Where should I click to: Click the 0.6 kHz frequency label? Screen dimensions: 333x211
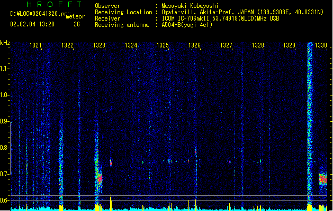tap(4, 200)
